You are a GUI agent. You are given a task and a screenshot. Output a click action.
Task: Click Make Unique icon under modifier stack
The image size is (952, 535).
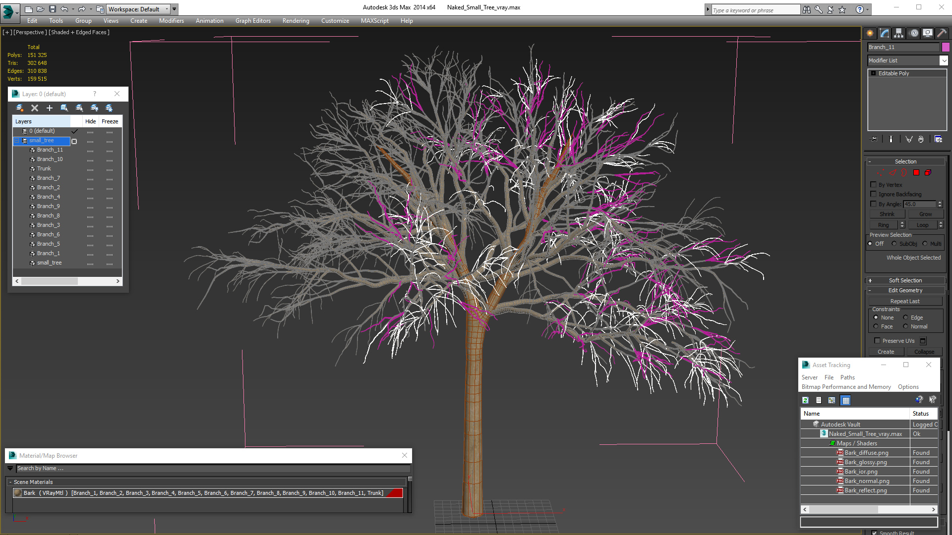coord(909,139)
